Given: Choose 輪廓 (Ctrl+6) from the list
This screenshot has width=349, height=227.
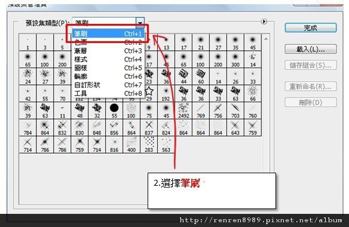Looking at the screenshot, I should point(108,76).
